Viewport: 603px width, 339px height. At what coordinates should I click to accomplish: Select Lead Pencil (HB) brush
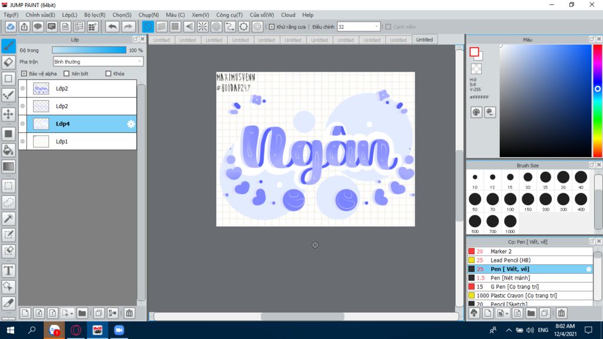(x=530, y=260)
